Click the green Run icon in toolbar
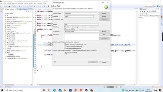Viewport: 163px width, 92px height. pyautogui.click(x=48, y=6)
